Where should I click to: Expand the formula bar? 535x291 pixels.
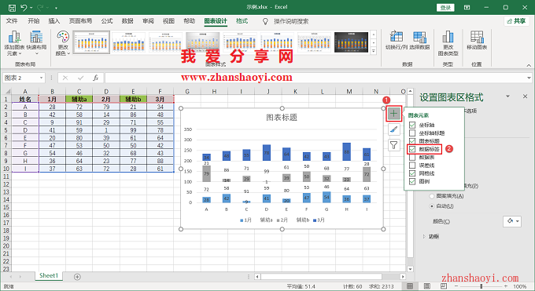[529, 78]
